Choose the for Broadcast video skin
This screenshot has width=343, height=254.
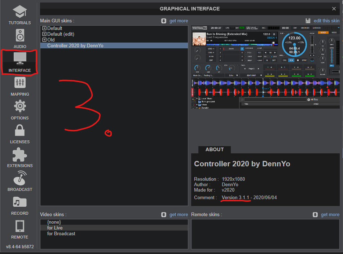pyautogui.click(x=114, y=234)
